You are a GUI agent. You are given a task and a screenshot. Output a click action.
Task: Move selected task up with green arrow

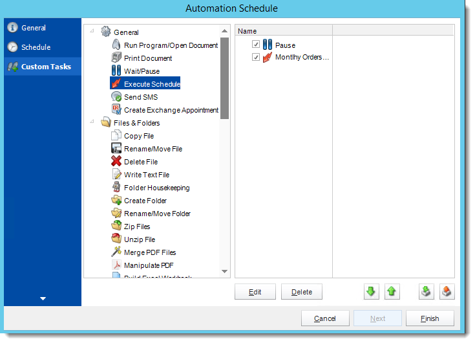click(392, 291)
